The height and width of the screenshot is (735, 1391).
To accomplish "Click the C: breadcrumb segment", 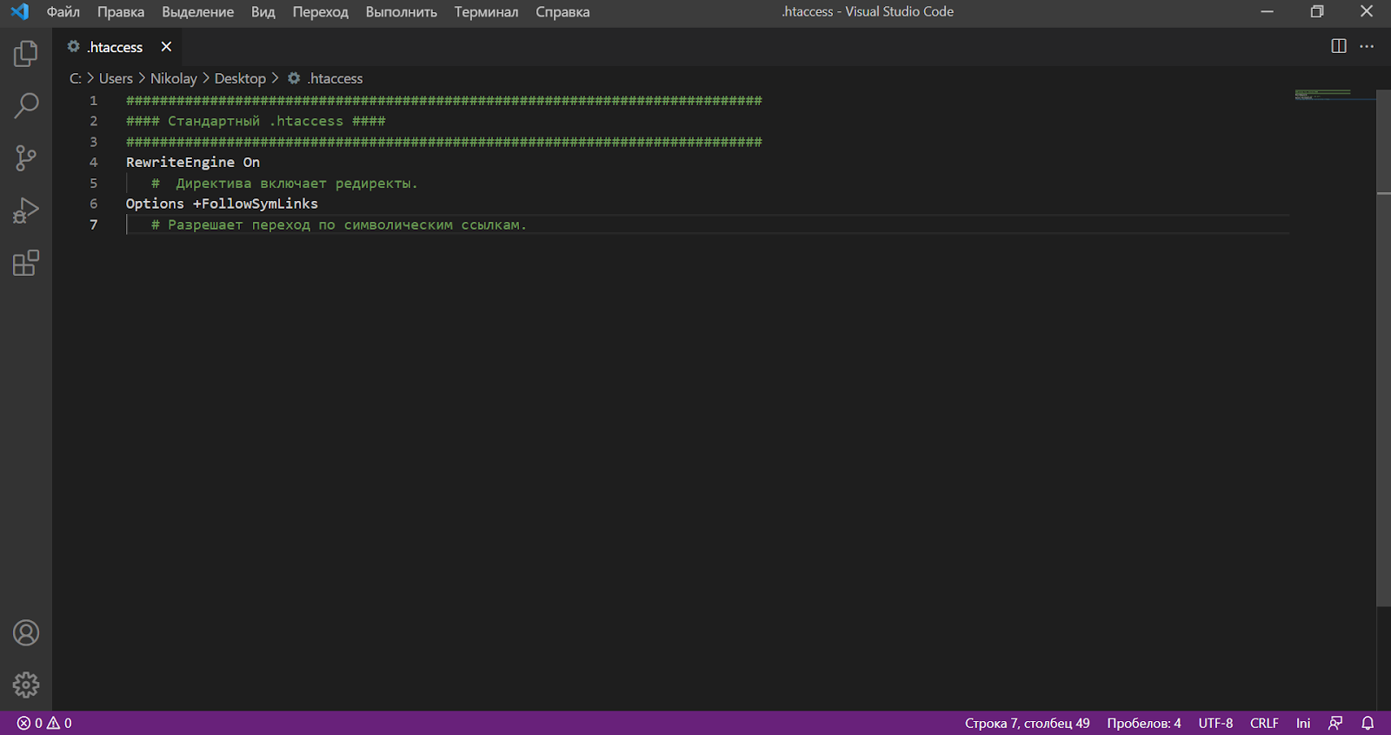I will (76, 78).
